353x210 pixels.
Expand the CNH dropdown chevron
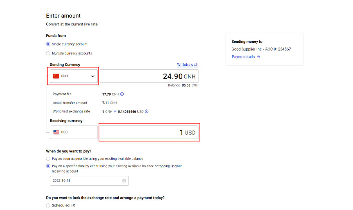93,76
